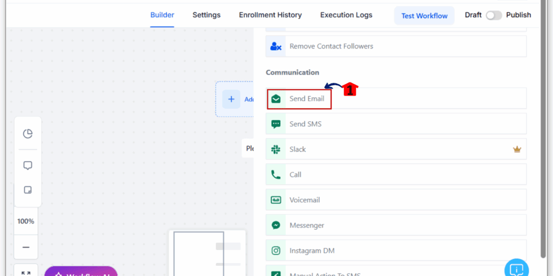The width and height of the screenshot is (553, 276).
Task: Zoom out with the minus button
Action: click(26, 247)
